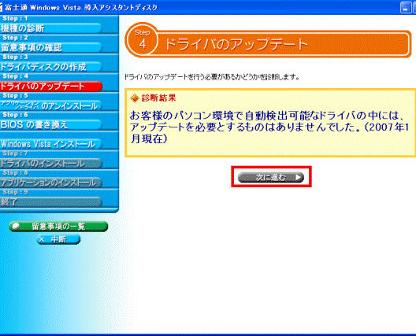
Task: Open Step 5 のアンインストール item
Action: (x=51, y=105)
